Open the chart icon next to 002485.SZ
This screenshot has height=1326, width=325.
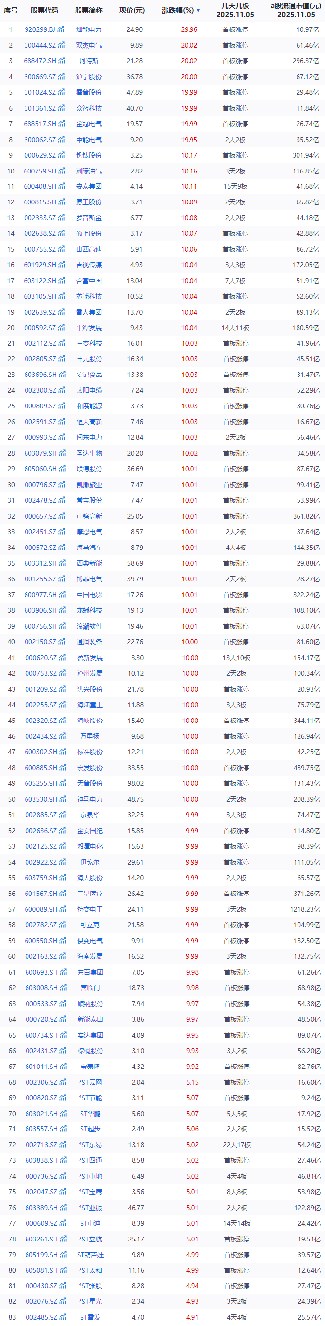pos(63,1318)
